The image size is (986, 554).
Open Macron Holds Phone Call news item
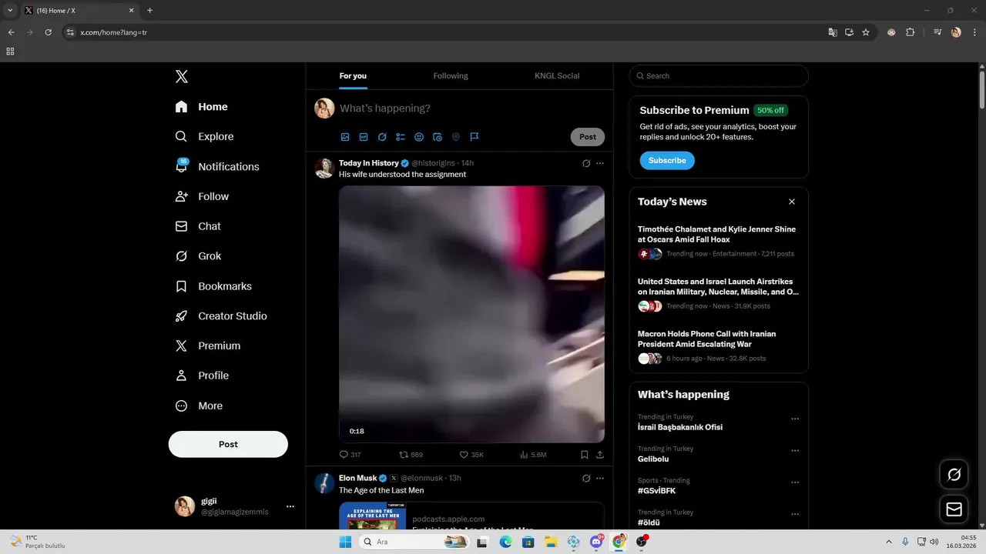(719, 346)
